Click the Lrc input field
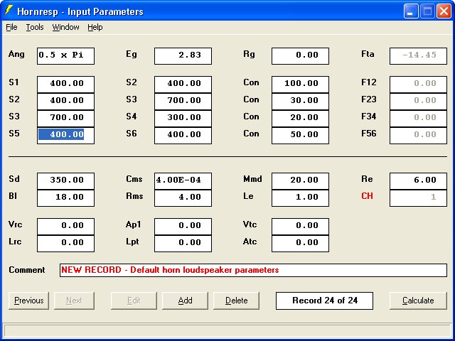The image size is (455, 341). pos(65,244)
